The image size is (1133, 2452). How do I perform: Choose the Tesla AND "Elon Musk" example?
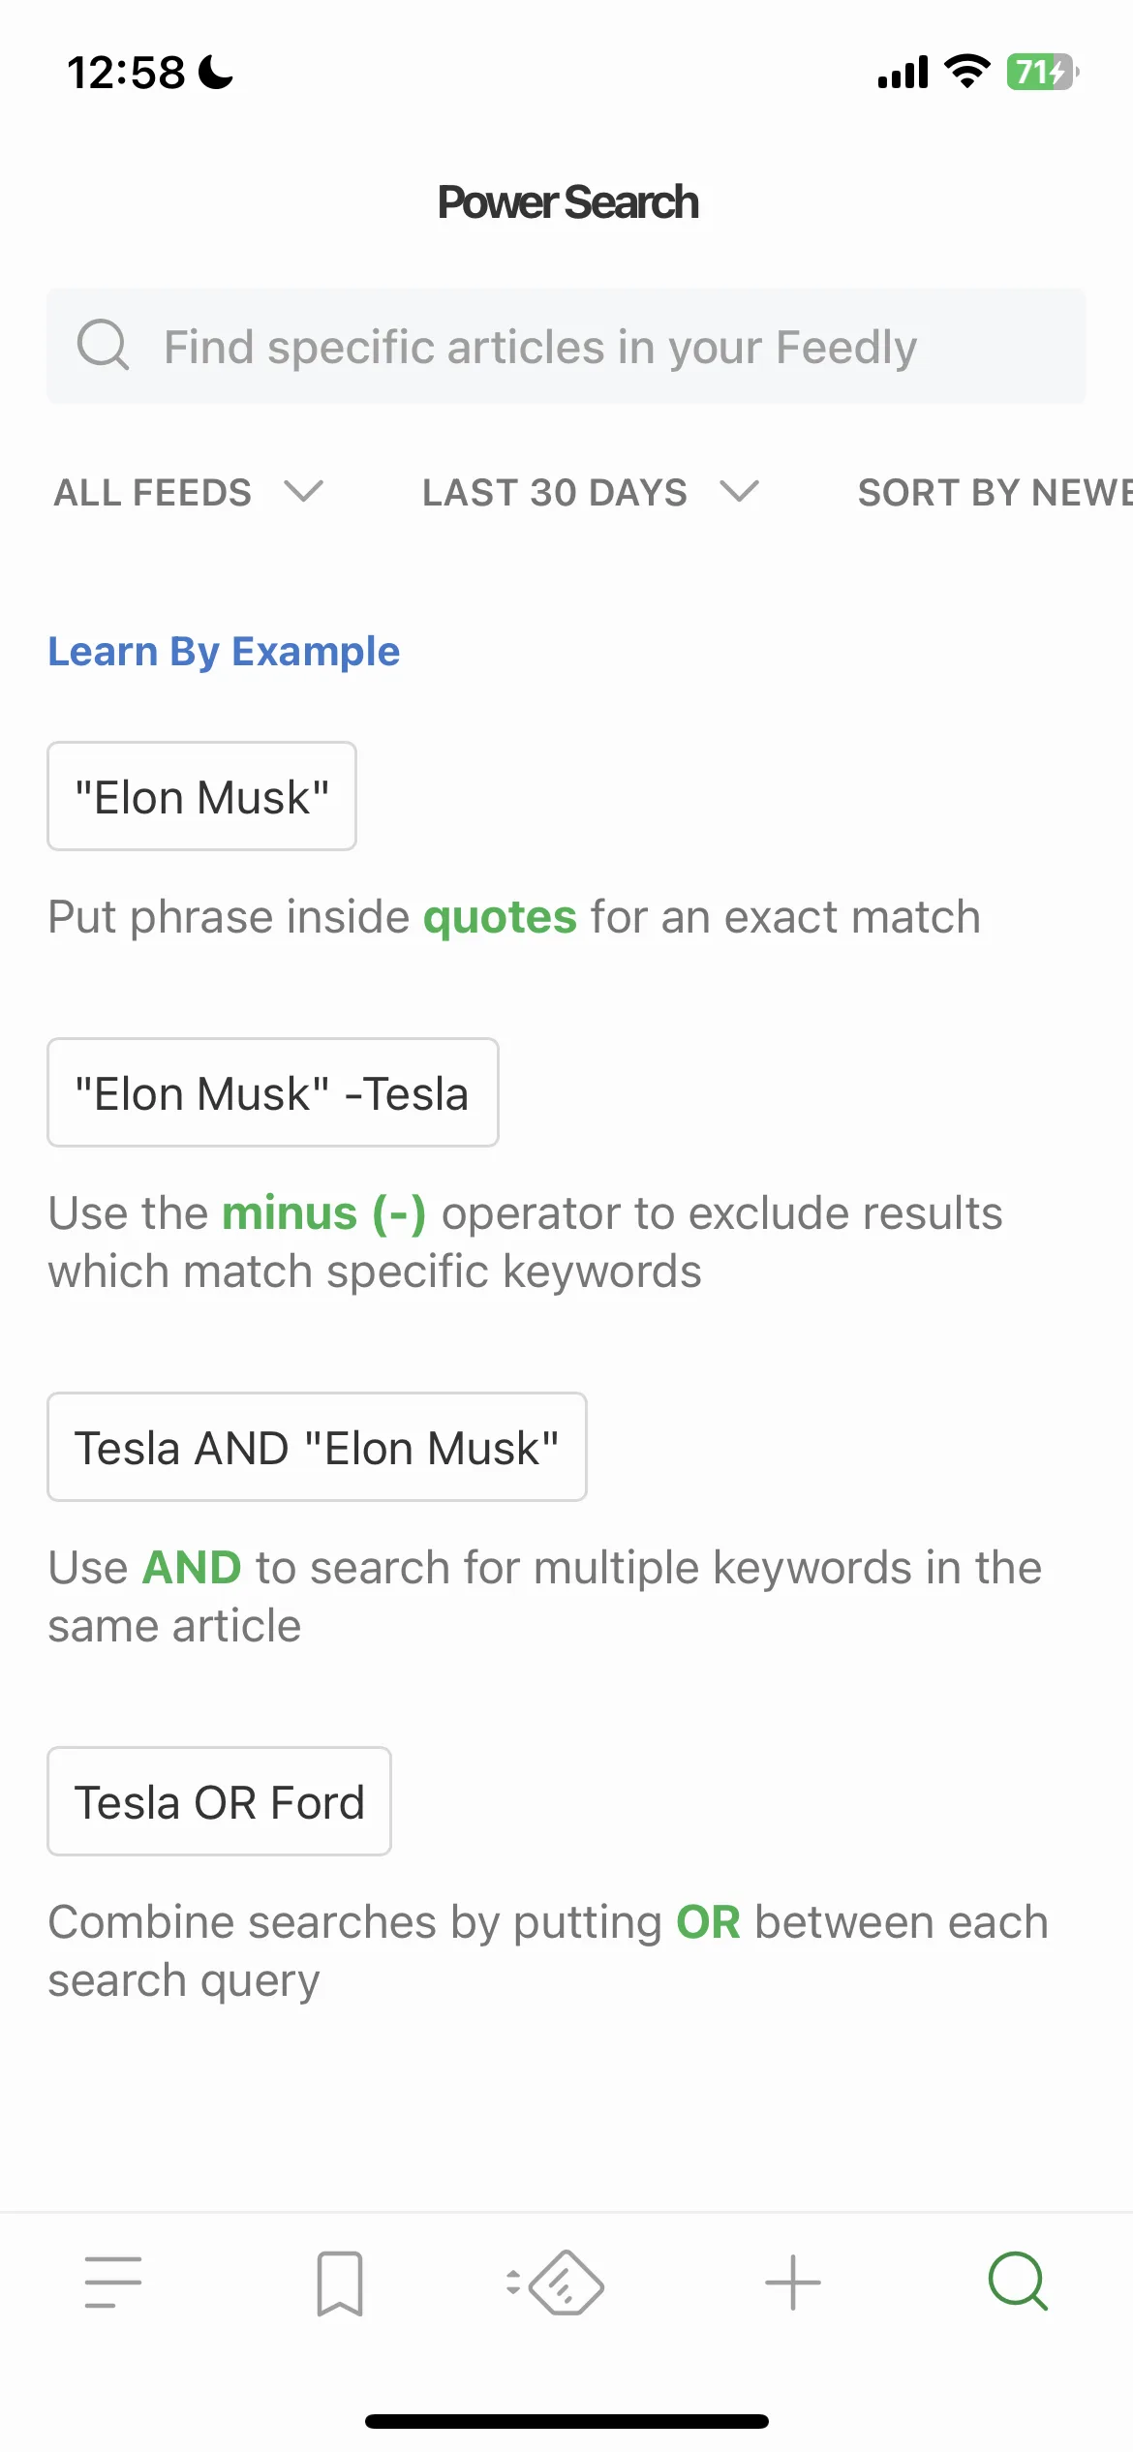(x=318, y=1447)
